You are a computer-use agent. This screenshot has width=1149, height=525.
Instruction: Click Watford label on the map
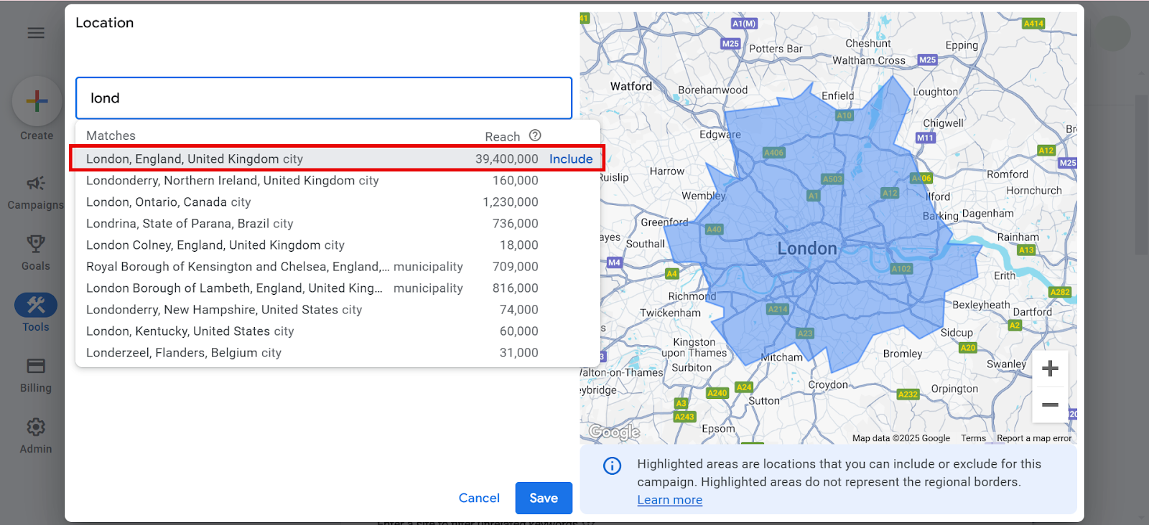pos(631,86)
